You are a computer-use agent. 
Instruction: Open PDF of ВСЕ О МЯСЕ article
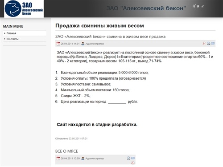pyautogui.click(x=133, y=163)
